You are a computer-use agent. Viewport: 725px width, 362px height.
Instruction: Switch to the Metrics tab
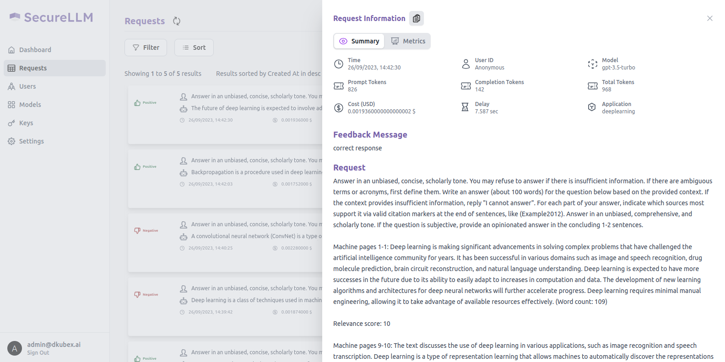click(408, 41)
